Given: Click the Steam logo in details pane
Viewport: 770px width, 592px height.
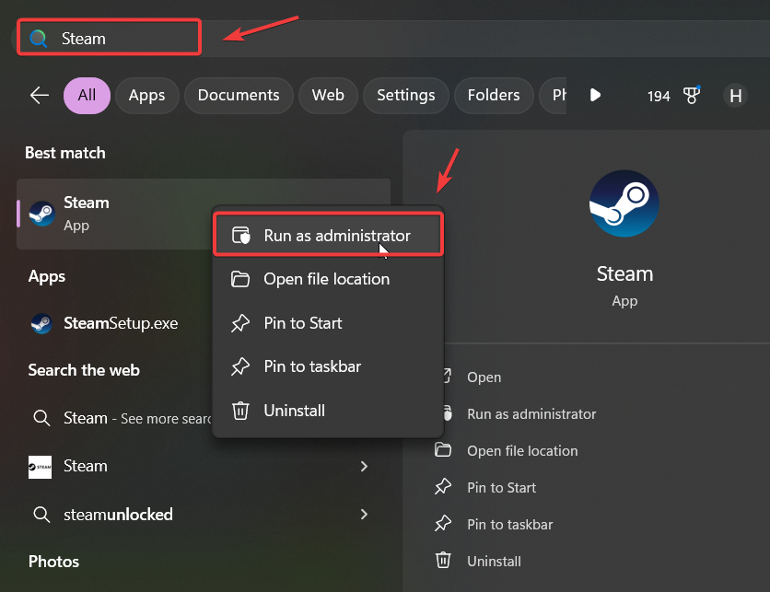Looking at the screenshot, I should (624, 203).
